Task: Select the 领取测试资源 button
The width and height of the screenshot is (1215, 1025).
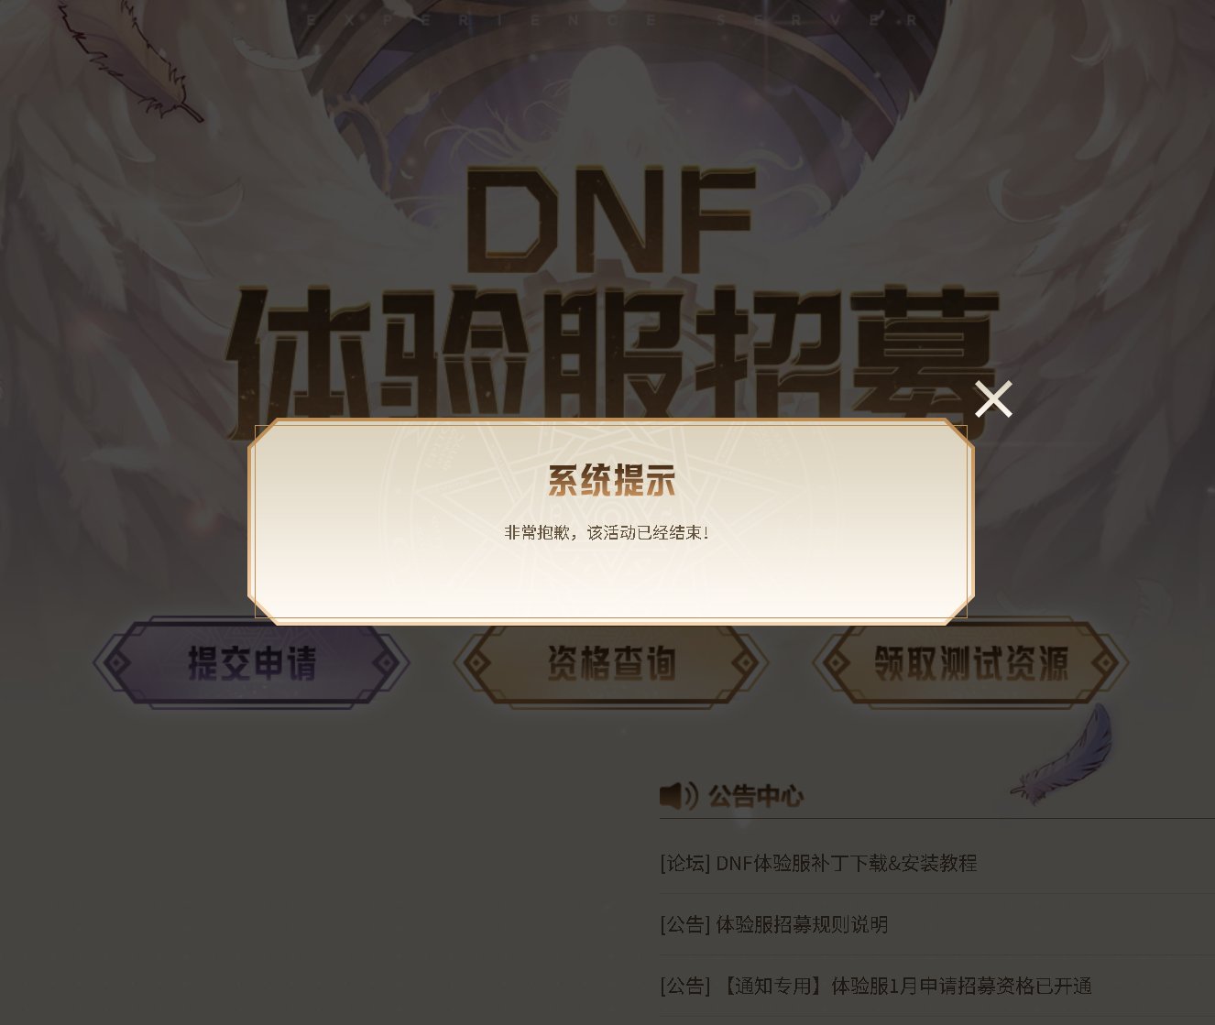Action: 970,663
